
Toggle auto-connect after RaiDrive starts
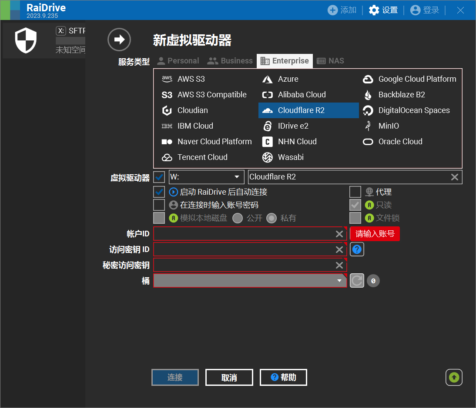tap(159, 192)
